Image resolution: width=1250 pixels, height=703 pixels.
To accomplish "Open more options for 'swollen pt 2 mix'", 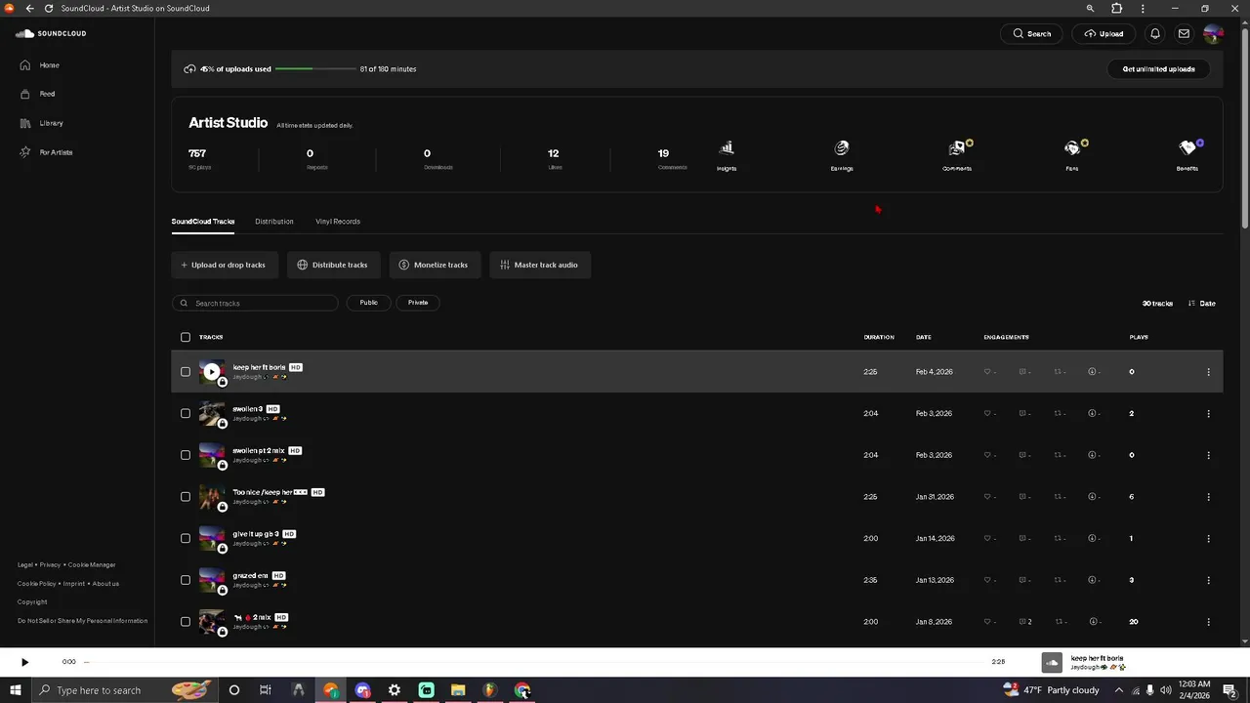I will click(1208, 455).
